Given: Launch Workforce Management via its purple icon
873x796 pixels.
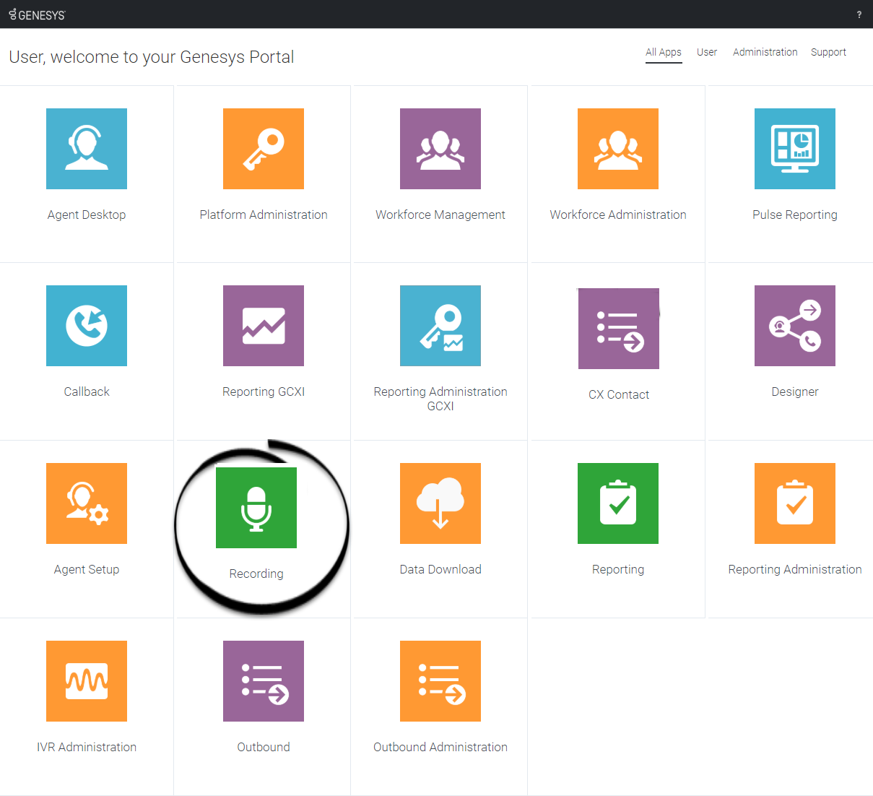Looking at the screenshot, I should 440,149.
